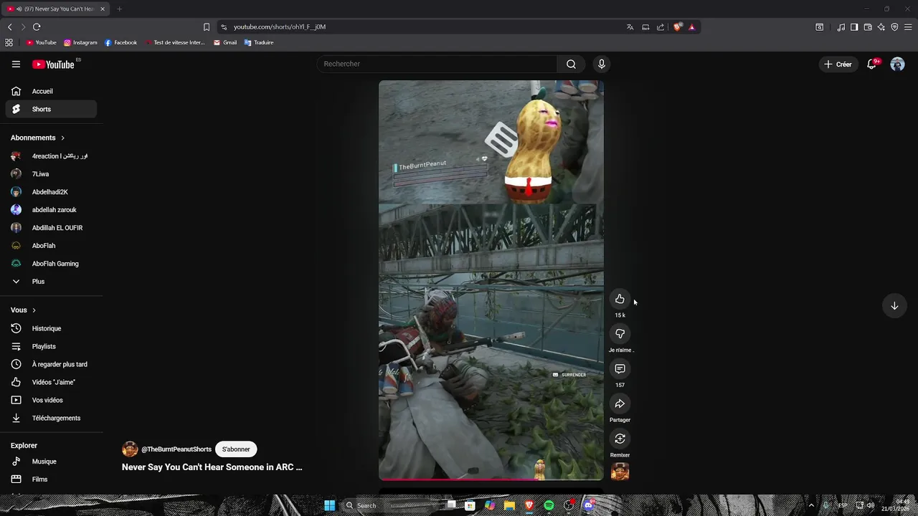Go to next Short with down arrow
Screen dimensions: 918x516
click(894, 306)
